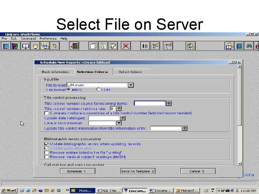Click the Default record format combo field
This screenshot has height=194, width=259.
pos(102,123)
